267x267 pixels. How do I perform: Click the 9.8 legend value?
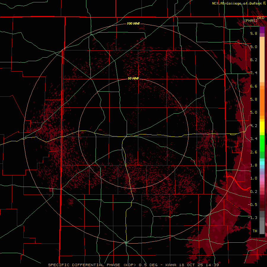(254, 33)
